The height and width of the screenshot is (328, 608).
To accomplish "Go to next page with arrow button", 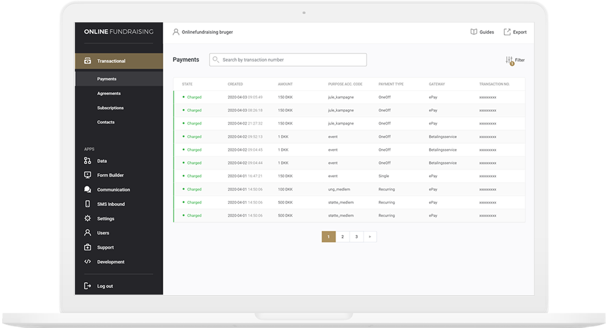I will [370, 237].
